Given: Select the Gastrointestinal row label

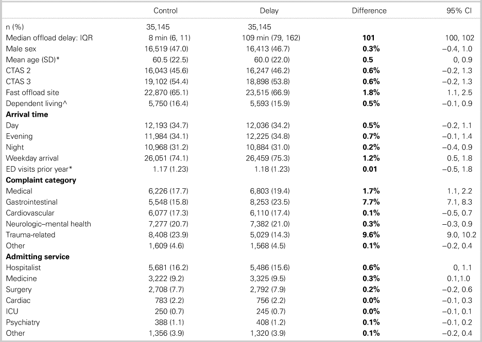Looking at the screenshot, I should coord(31,202).
